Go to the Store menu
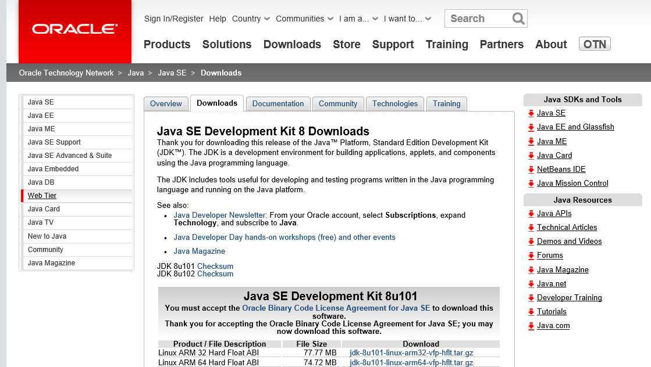651x367 pixels. point(347,44)
